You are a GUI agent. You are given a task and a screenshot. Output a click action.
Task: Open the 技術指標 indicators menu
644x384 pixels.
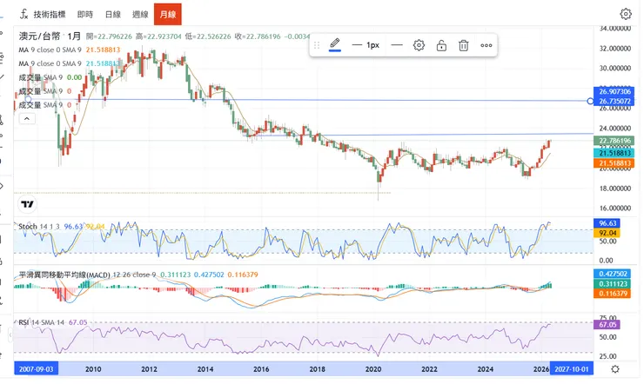[43, 15]
